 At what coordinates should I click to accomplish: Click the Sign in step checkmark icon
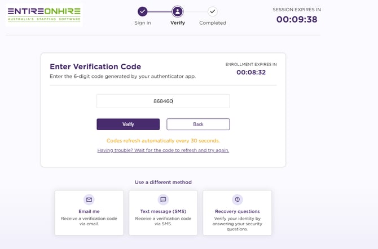point(143,11)
